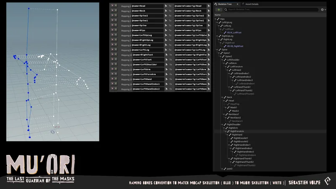Click the bone icon next to Mask2
The width and height of the screenshot is (336, 189).
point(230,111)
